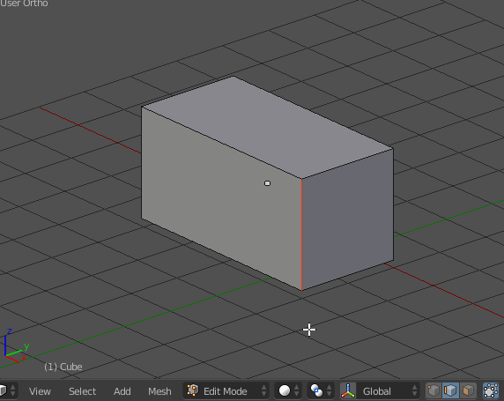Enable edge select mode
The width and height of the screenshot is (504, 401).
(450, 390)
